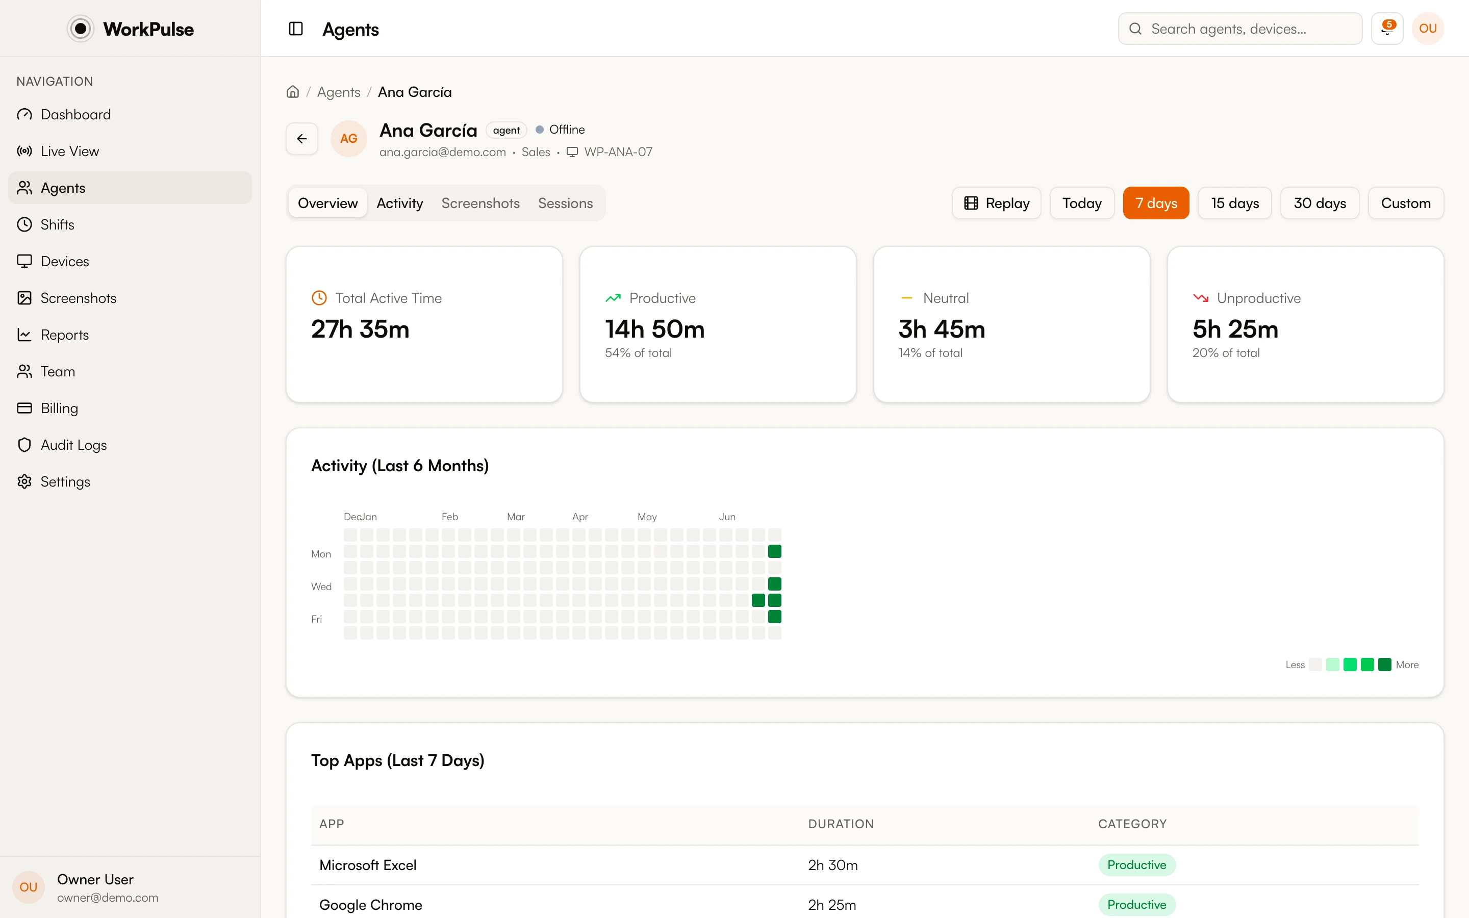The image size is (1469, 918).
Task: Click the 27h 35m total value
Action: [361, 329]
